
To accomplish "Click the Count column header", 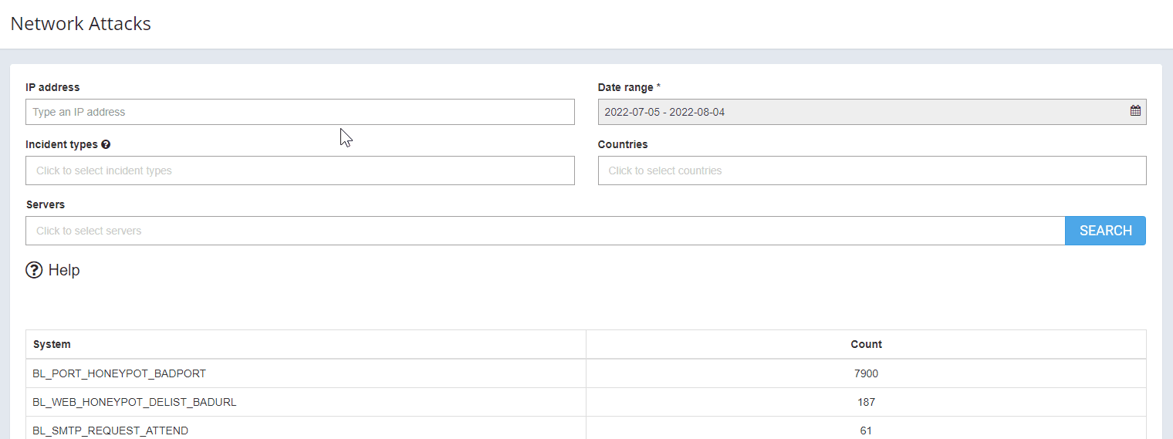I will [x=866, y=344].
